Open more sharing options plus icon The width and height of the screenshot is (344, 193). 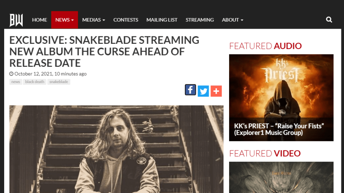click(216, 91)
